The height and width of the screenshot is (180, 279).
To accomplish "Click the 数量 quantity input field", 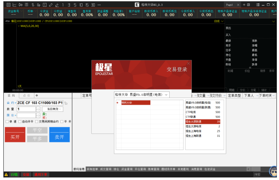I will (26, 109).
